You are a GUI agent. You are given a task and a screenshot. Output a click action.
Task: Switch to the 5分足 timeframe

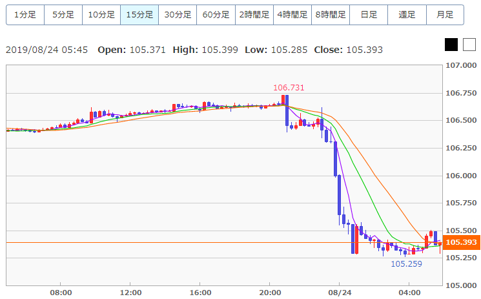(x=63, y=14)
